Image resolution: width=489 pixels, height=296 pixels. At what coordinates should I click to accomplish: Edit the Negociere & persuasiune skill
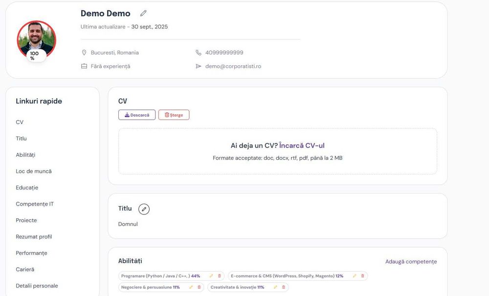tap(191, 287)
